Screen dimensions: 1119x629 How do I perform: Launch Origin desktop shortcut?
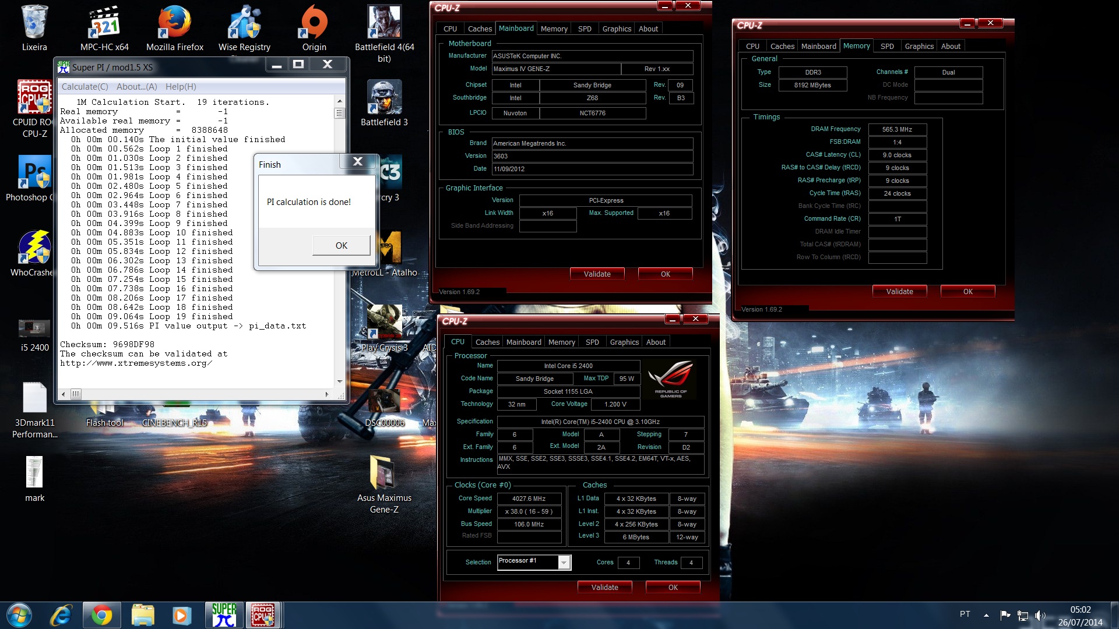(314, 28)
